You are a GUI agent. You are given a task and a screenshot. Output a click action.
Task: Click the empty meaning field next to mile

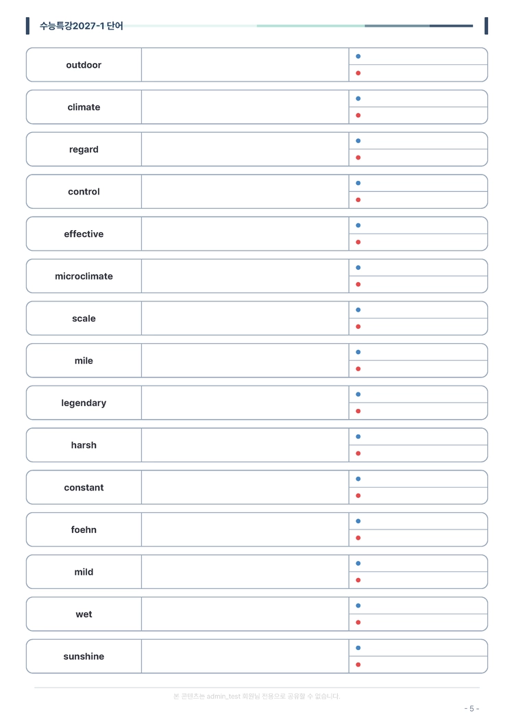point(245,361)
